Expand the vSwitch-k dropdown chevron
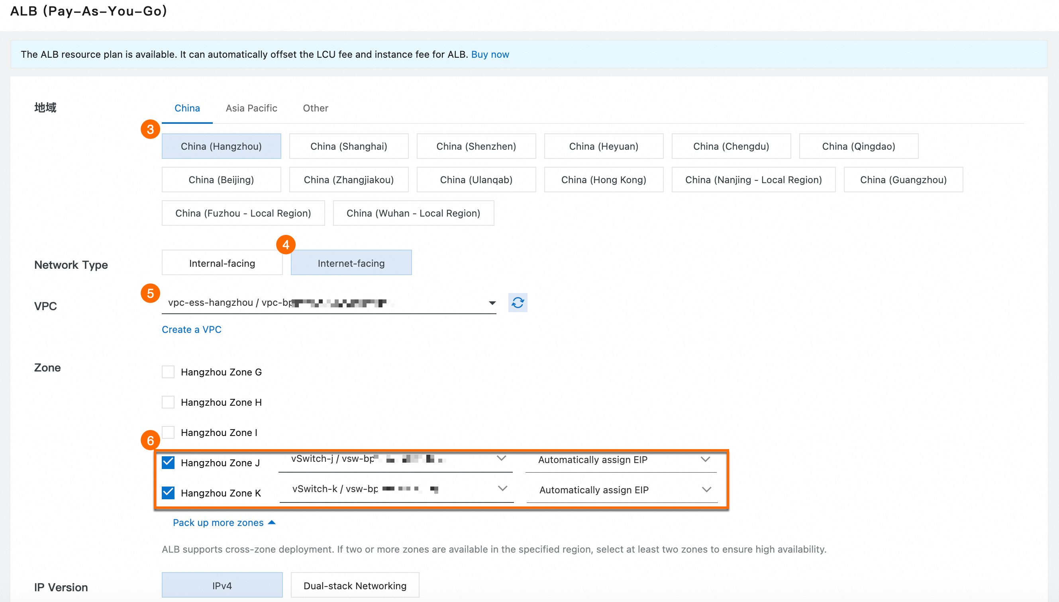Screen dimensions: 1059x602 tap(502, 488)
